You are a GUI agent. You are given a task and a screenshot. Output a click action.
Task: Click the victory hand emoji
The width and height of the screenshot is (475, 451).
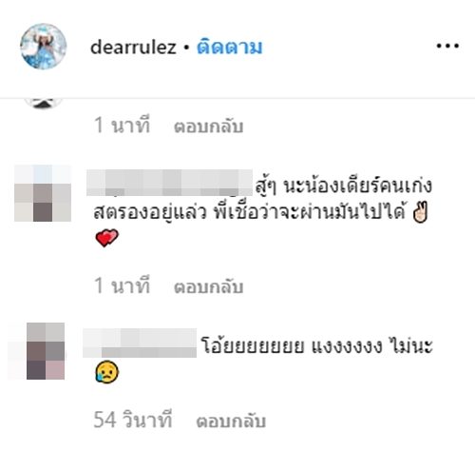point(420,213)
